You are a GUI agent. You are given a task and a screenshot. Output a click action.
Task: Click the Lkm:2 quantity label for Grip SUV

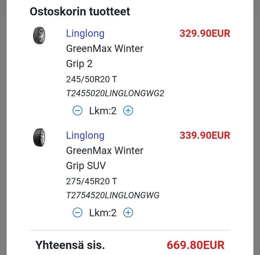click(x=103, y=213)
